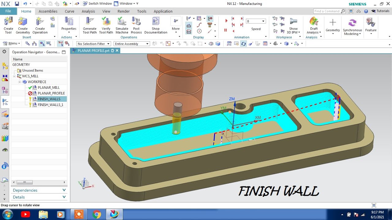Select PLANAR_MILL operation in tree
The width and height of the screenshot is (392, 220).
tap(48, 88)
